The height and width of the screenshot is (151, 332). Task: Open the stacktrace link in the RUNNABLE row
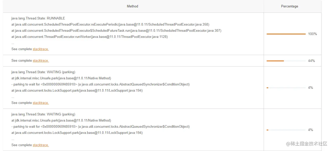41,49
